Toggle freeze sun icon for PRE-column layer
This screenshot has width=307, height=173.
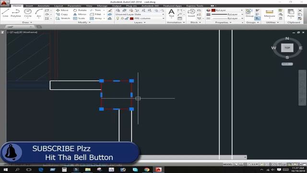click(122, 18)
